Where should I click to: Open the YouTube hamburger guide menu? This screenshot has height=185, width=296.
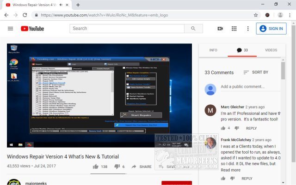click(10, 29)
